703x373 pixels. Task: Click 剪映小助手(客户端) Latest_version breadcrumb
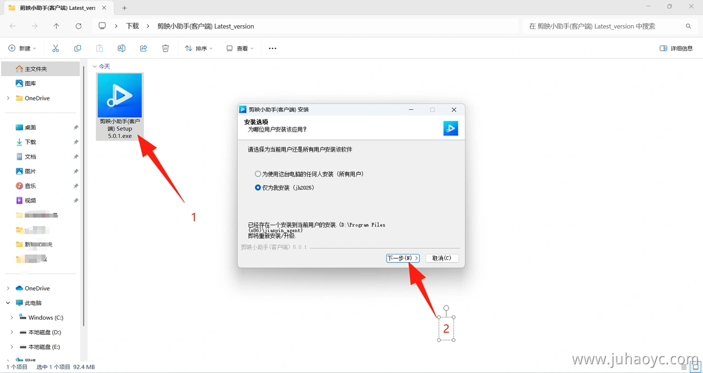205,26
